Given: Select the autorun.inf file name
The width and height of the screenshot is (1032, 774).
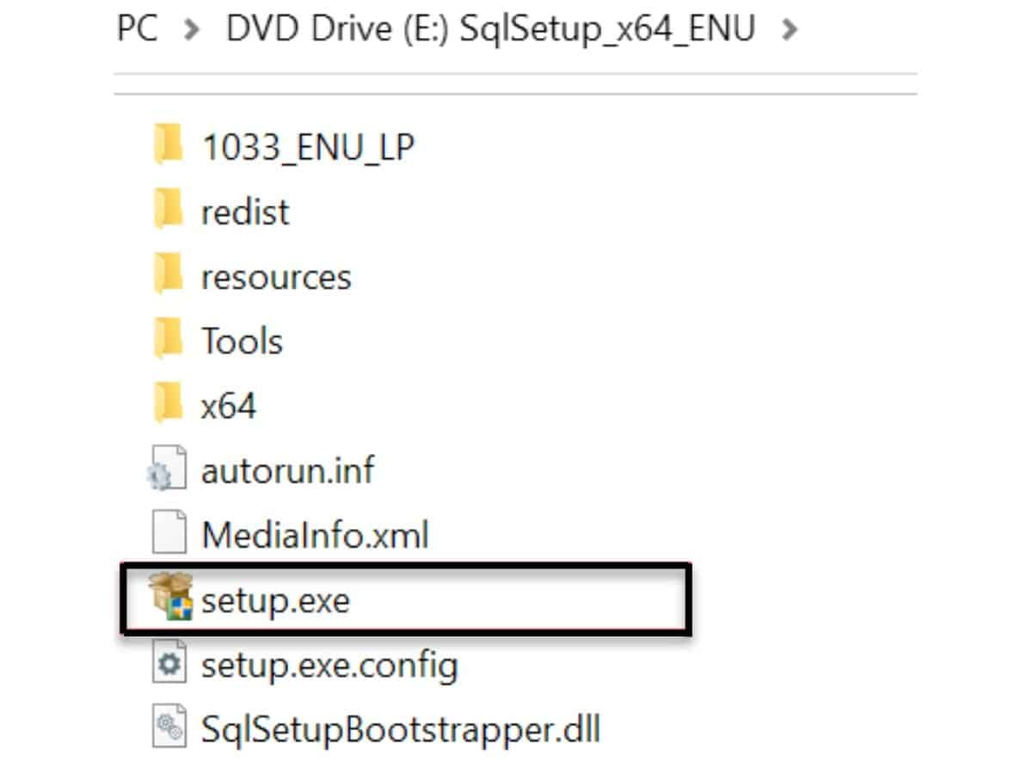Looking at the screenshot, I should click(288, 470).
